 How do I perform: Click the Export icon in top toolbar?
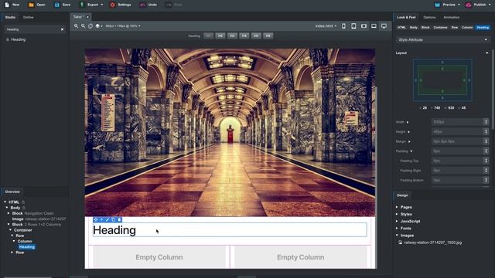82,5
